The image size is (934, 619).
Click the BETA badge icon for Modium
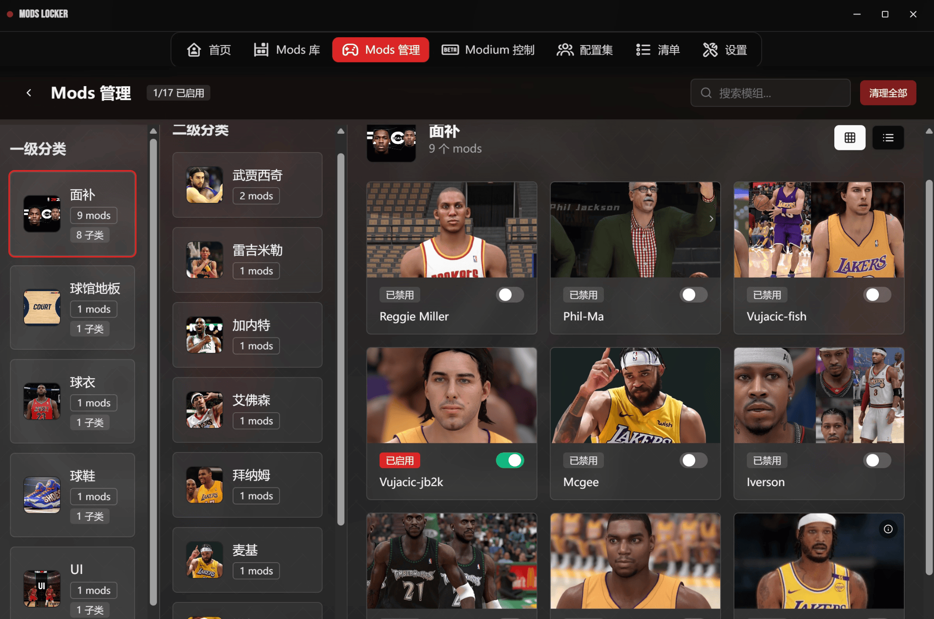[x=450, y=50]
